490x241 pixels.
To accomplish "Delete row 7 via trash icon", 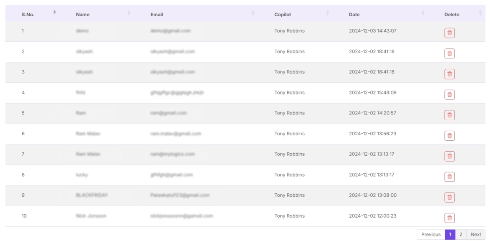I will 449,156.
